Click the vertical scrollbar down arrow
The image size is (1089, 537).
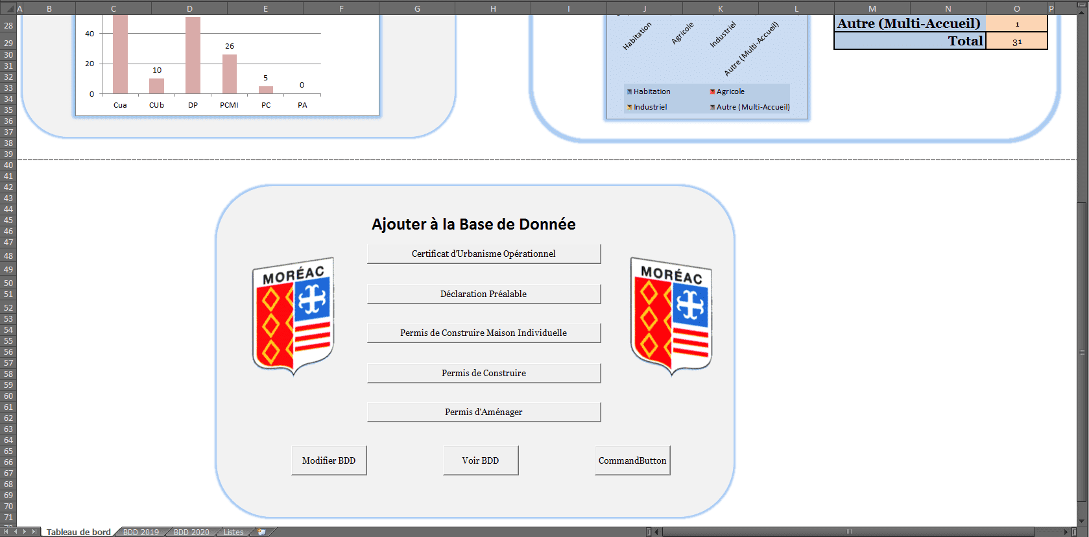(x=1082, y=521)
